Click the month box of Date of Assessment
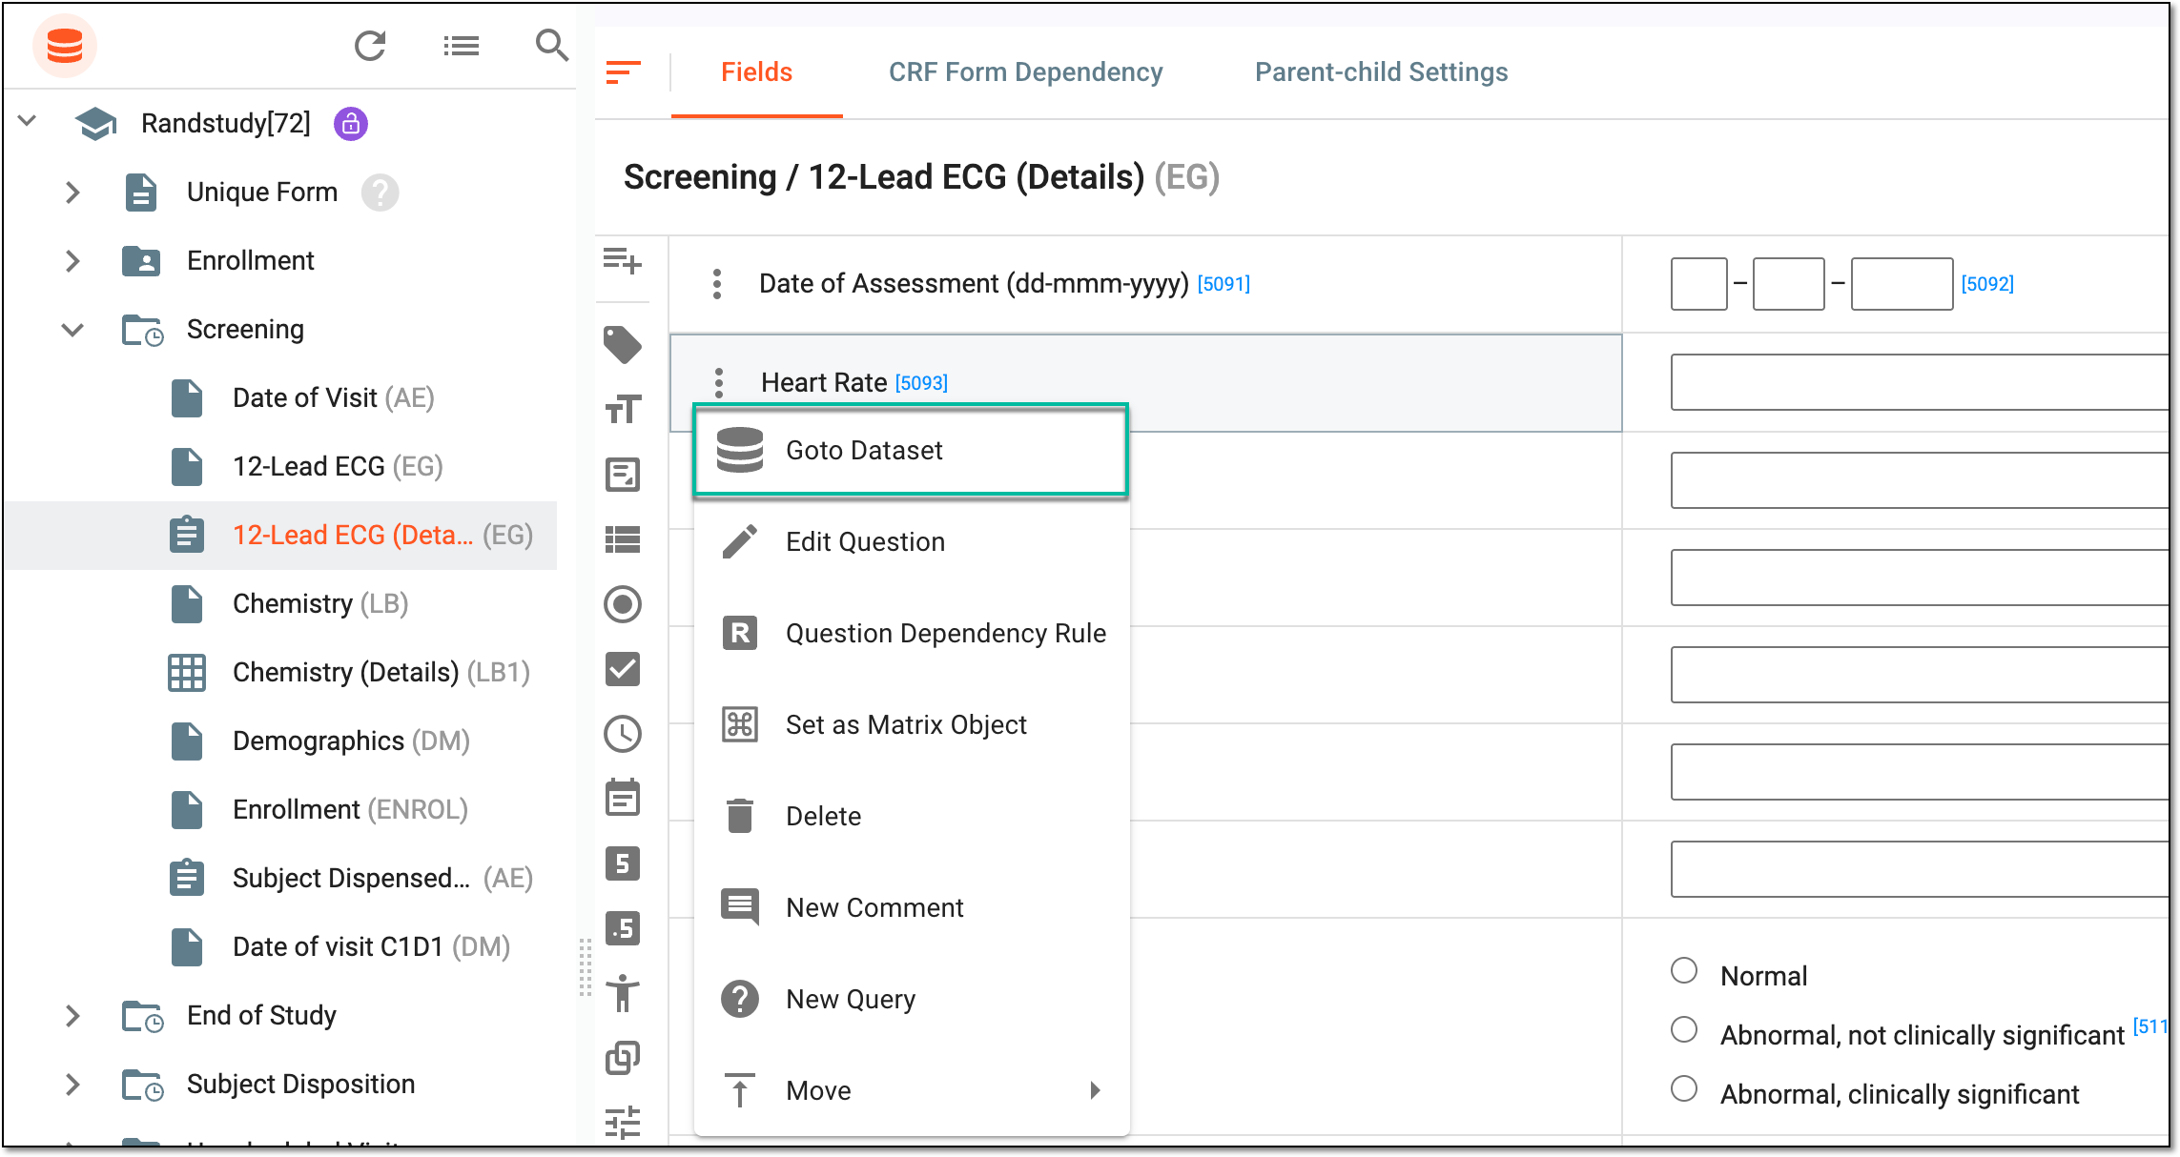 click(x=1789, y=283)
